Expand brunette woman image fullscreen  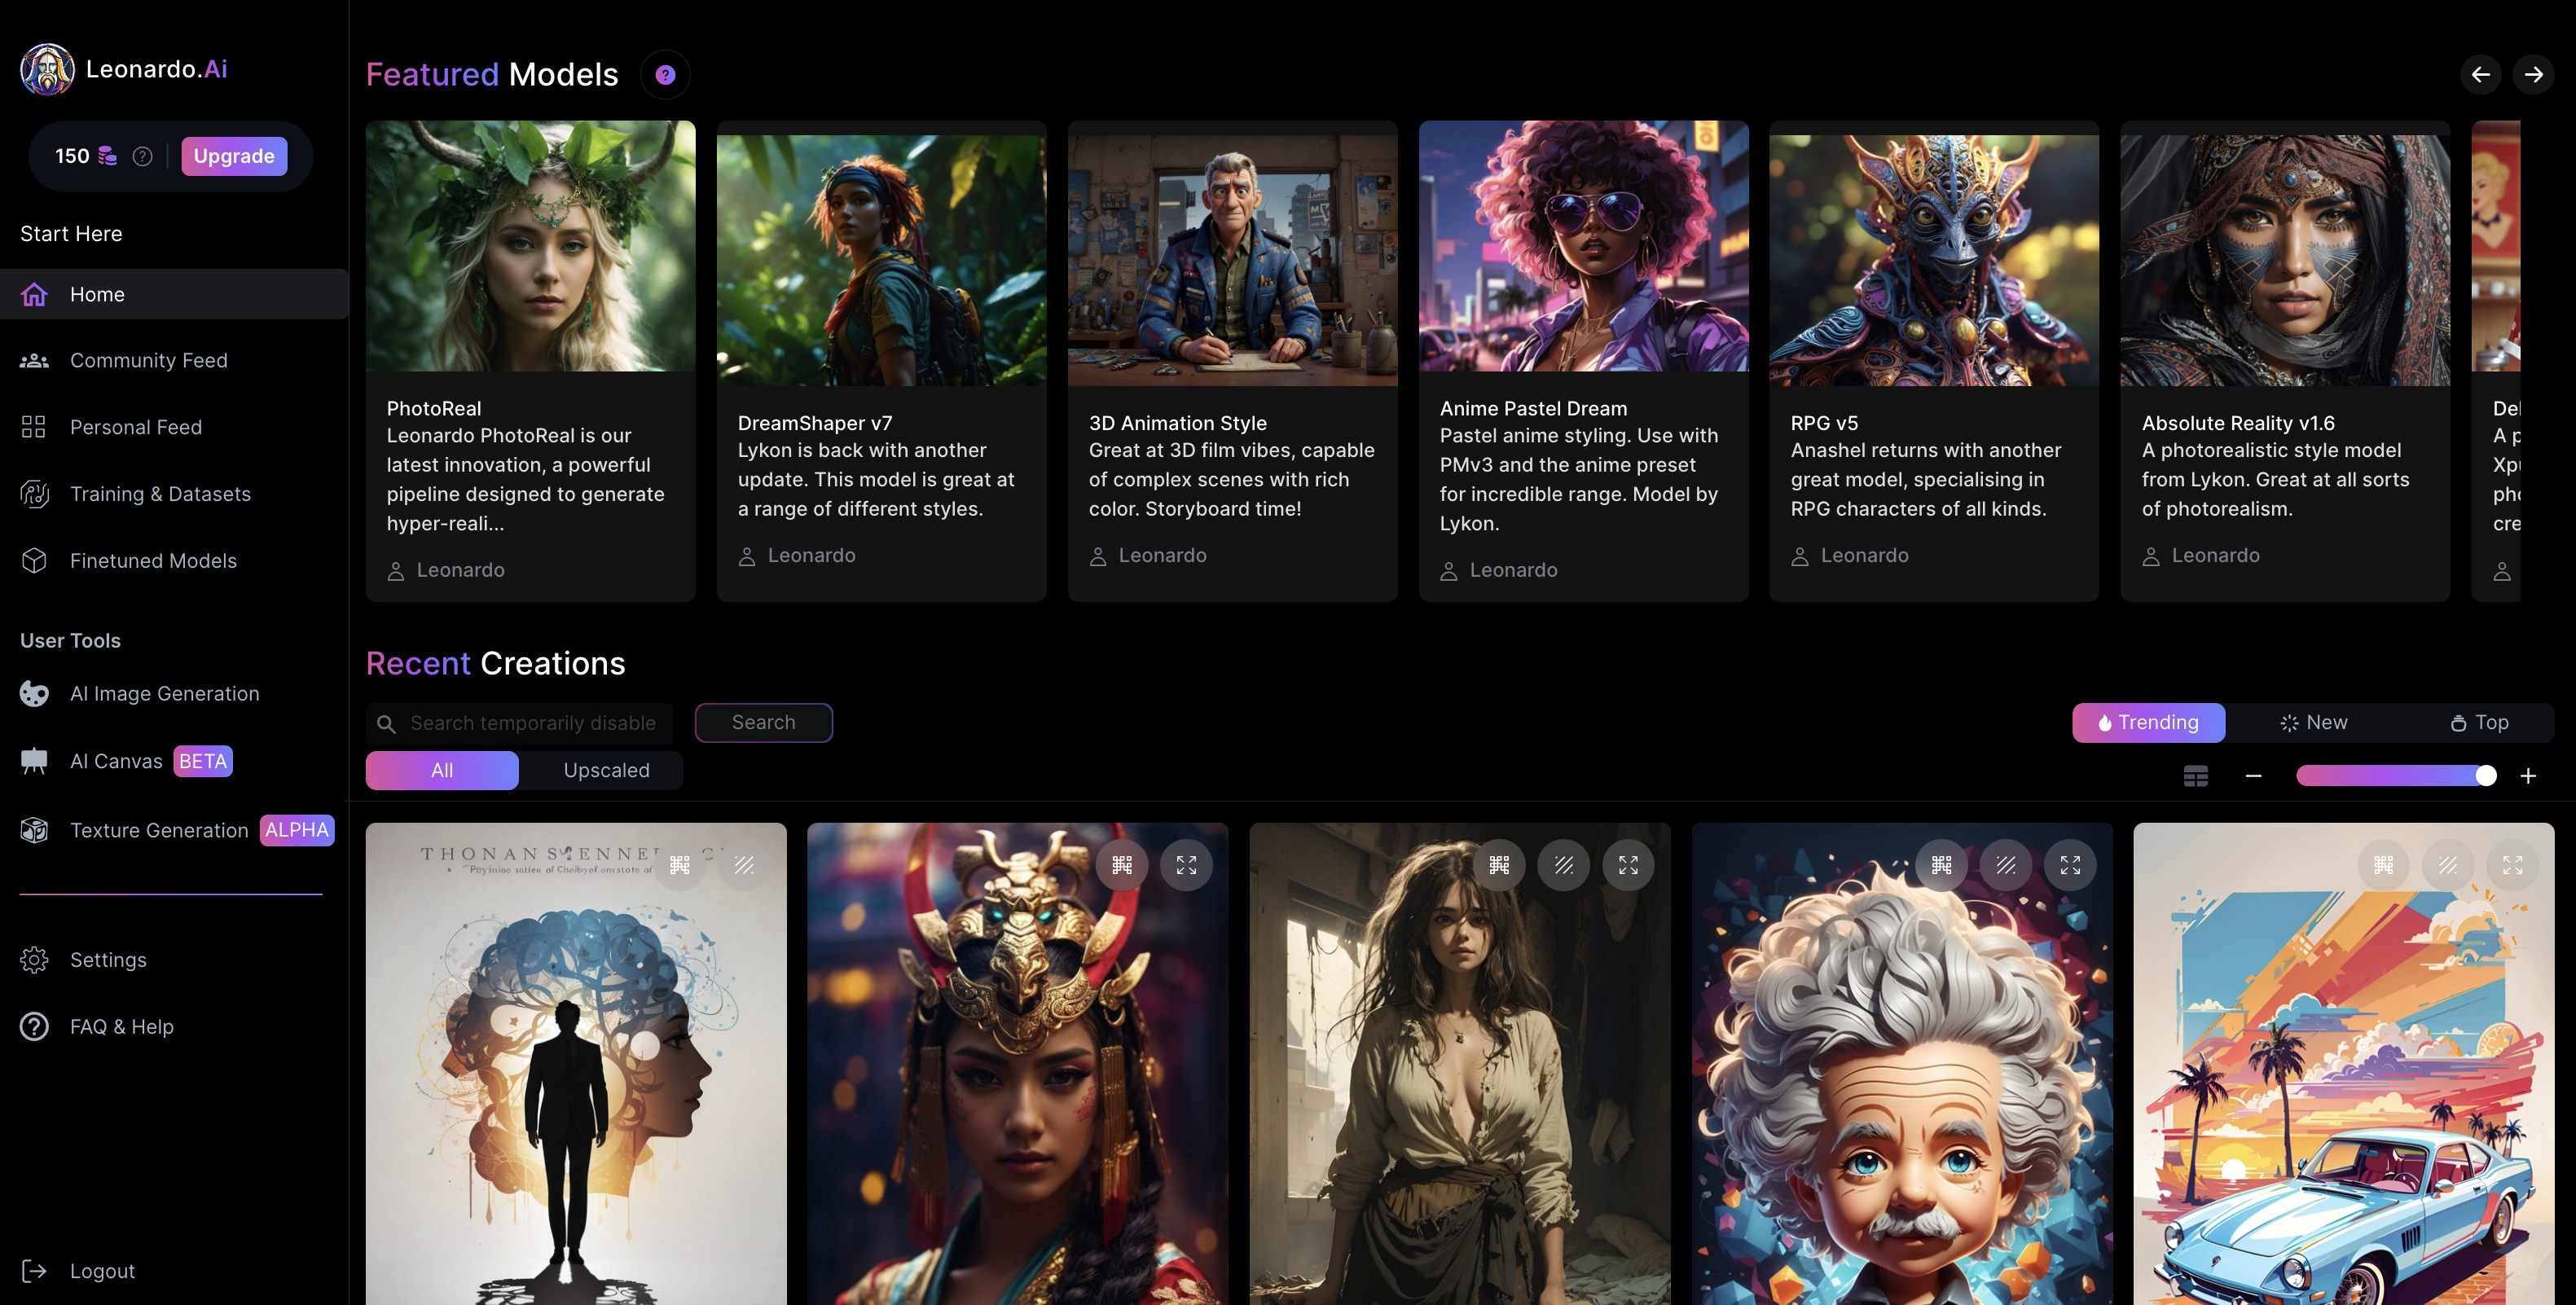(1628, 865)
